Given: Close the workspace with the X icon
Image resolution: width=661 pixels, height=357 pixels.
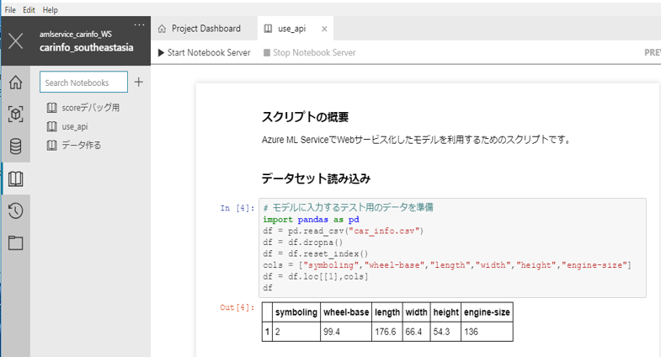Looking at the screenshot, I should pyautogui.click(x=16, y=41).
